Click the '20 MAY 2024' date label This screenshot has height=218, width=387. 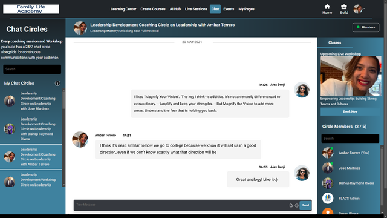(x=192, y=42)
